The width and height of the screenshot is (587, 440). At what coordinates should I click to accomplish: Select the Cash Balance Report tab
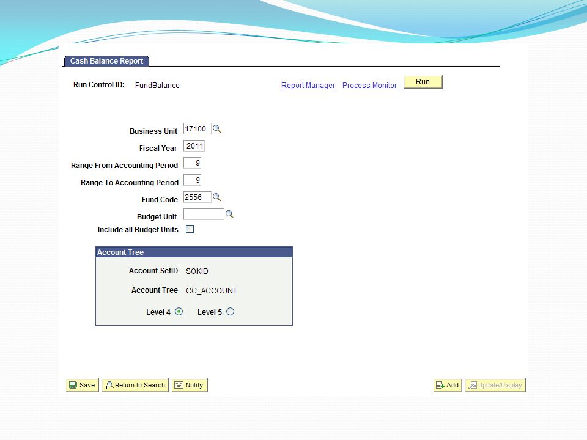point(106,61)
